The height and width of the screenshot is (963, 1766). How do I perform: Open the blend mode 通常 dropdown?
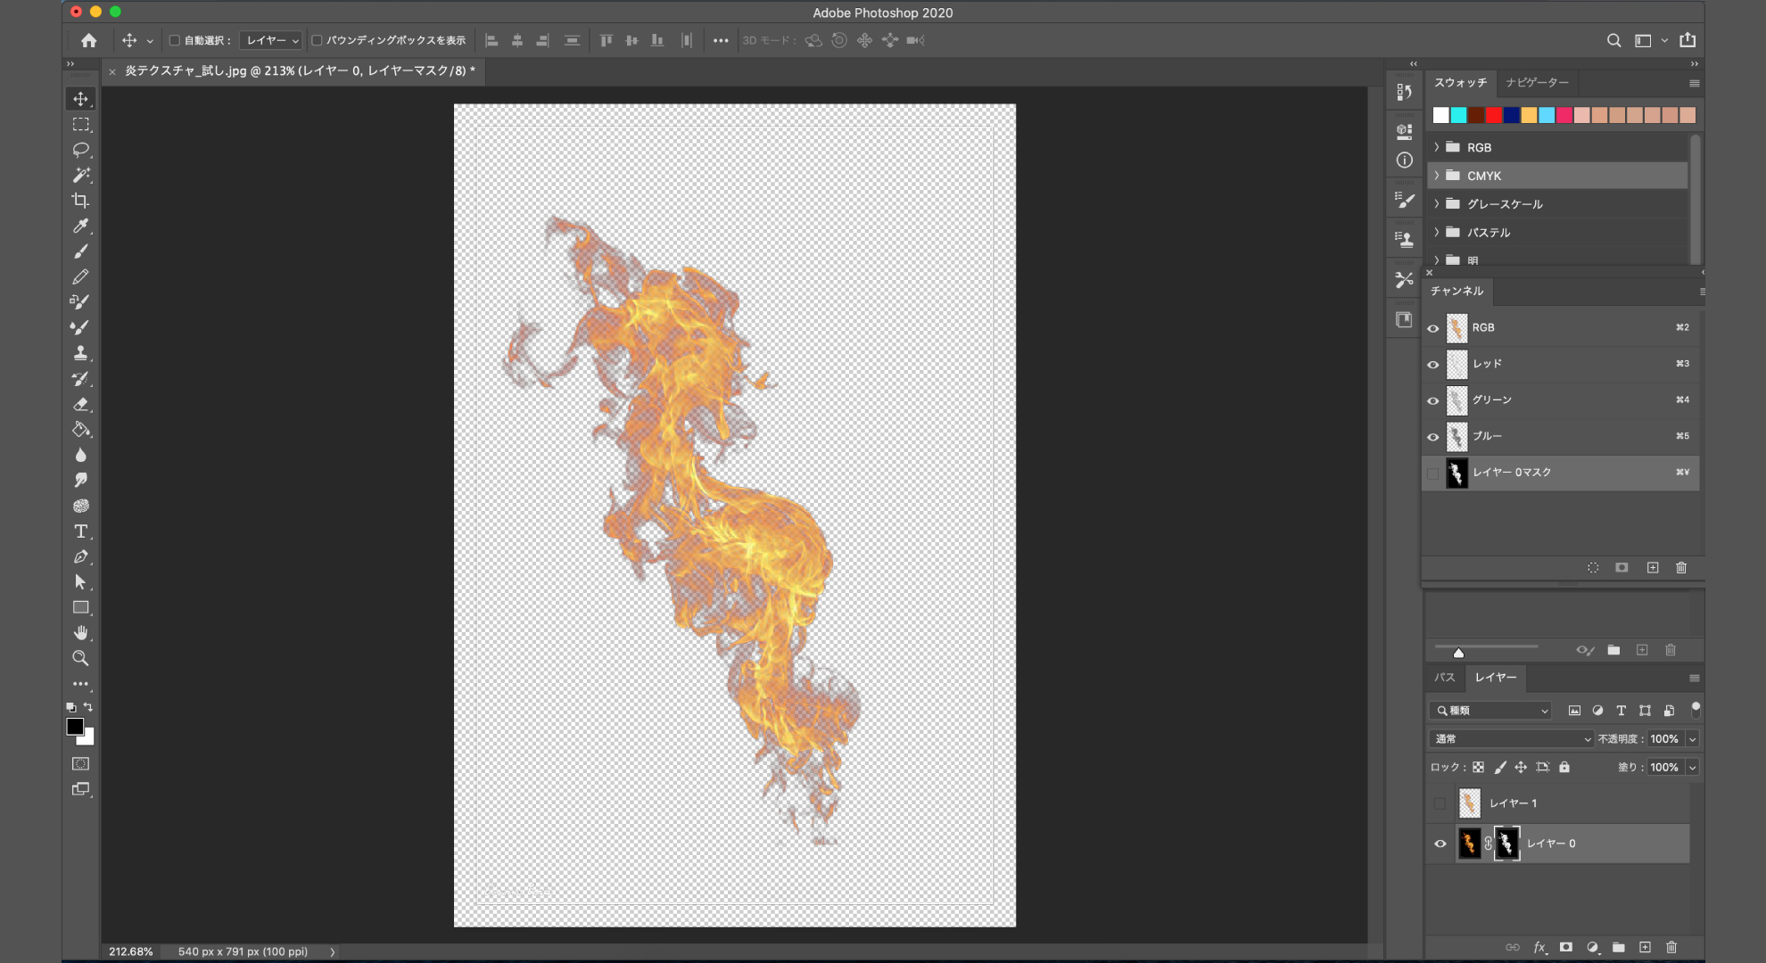pos(1511,738)
